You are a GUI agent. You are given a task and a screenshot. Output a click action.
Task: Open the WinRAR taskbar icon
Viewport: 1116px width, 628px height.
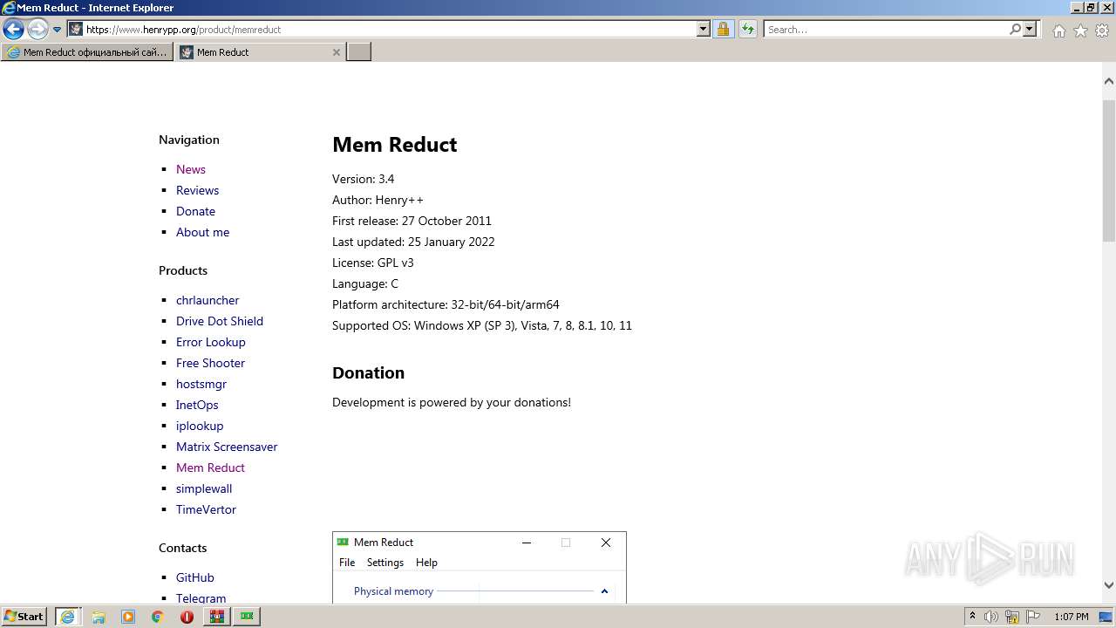coord(216,617)
